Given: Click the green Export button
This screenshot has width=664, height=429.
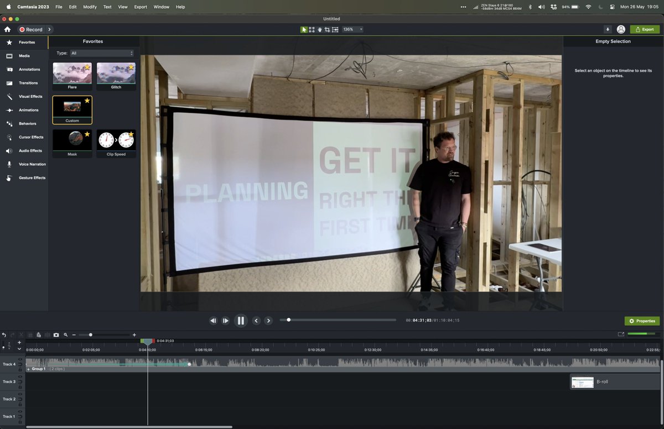Looking at the screenshot, I should click(644, 29).
